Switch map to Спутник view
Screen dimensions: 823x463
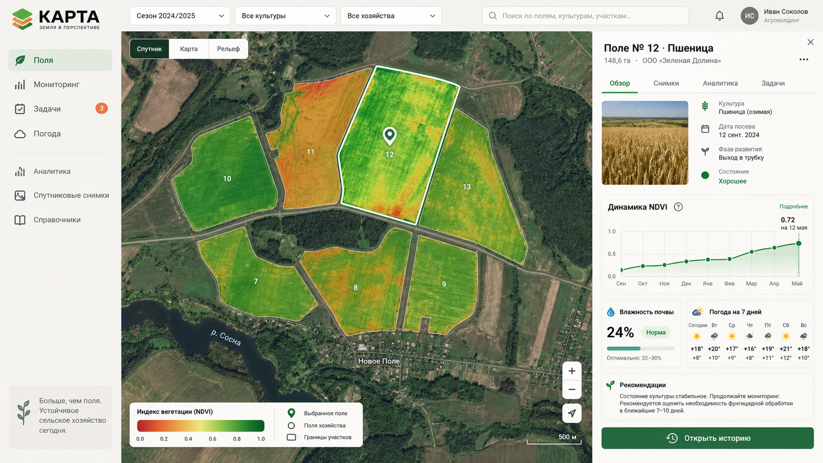point(150,49)
